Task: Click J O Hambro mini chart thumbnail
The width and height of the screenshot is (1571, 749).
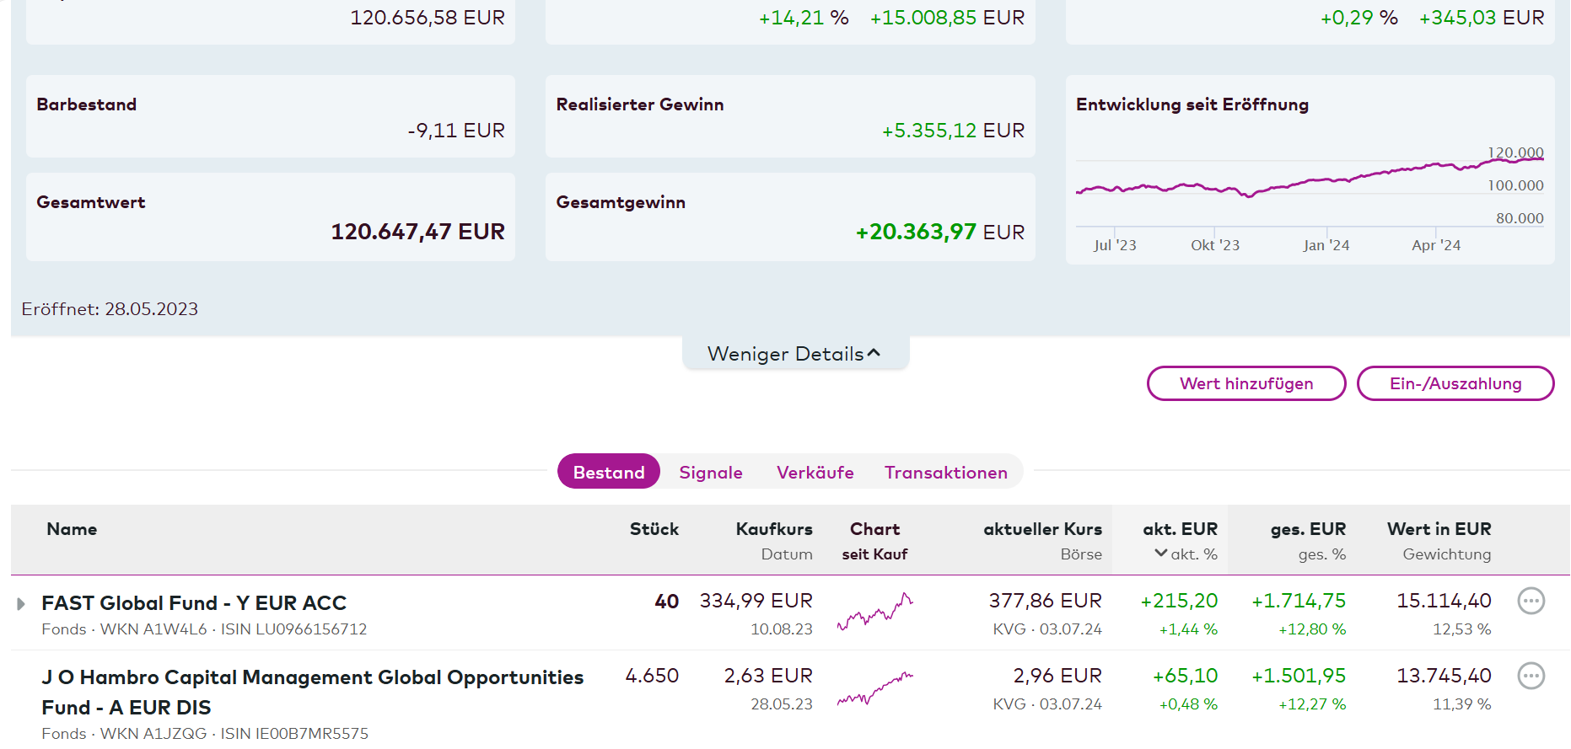Action: [x=874, y=687]
